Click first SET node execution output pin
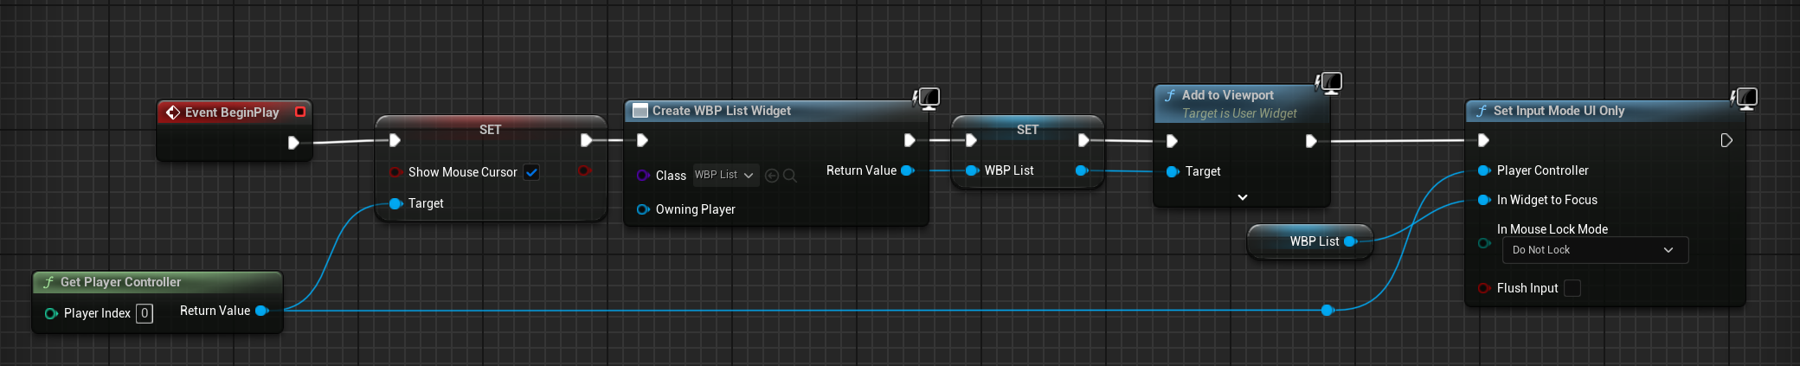This screenshot has width=1800, height=366. [x=587, y=140]
